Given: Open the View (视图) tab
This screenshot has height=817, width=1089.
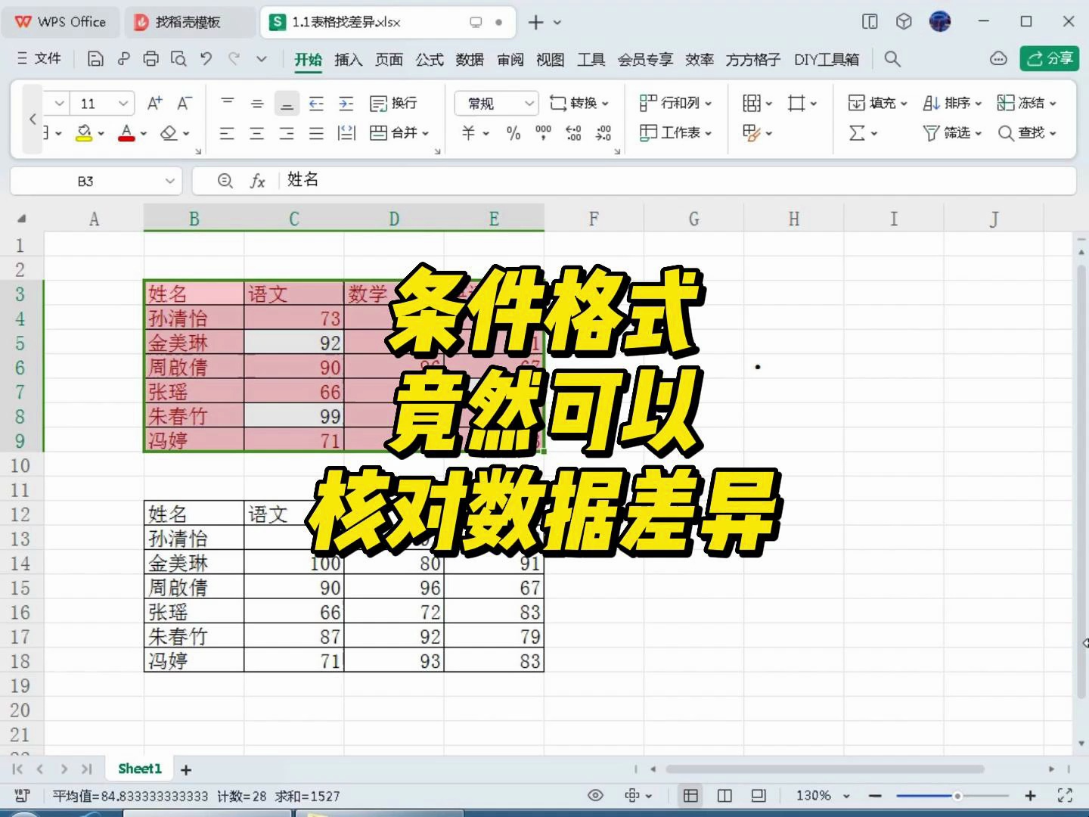Looking at the screenshot, I should click(x=550, y=59).
